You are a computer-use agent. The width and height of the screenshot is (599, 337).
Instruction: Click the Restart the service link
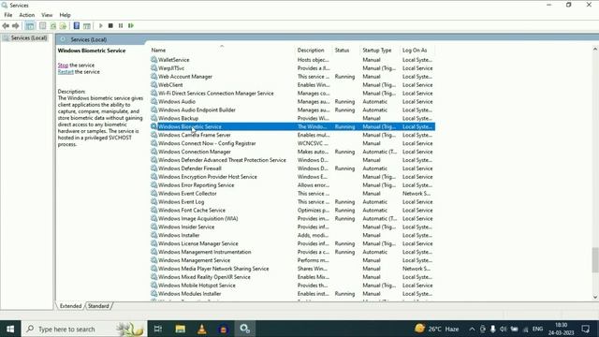(66, 72)
